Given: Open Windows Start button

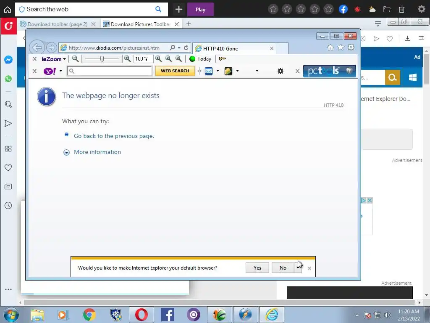Looking at the screenshot, I should (11, 315).
